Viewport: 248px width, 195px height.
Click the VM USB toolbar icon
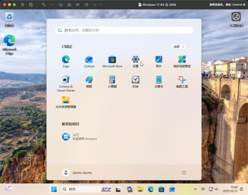click(x=95, y=5)
